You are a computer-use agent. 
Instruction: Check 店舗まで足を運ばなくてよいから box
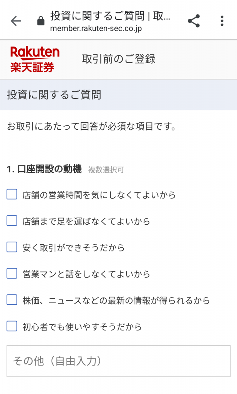point(12,221)
